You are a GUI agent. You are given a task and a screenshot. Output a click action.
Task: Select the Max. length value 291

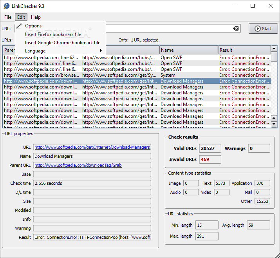click(207, 236)
